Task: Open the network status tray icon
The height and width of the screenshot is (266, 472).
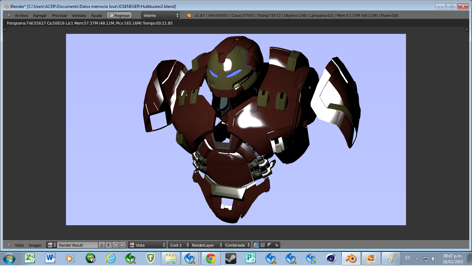Action: click(426, 258)
